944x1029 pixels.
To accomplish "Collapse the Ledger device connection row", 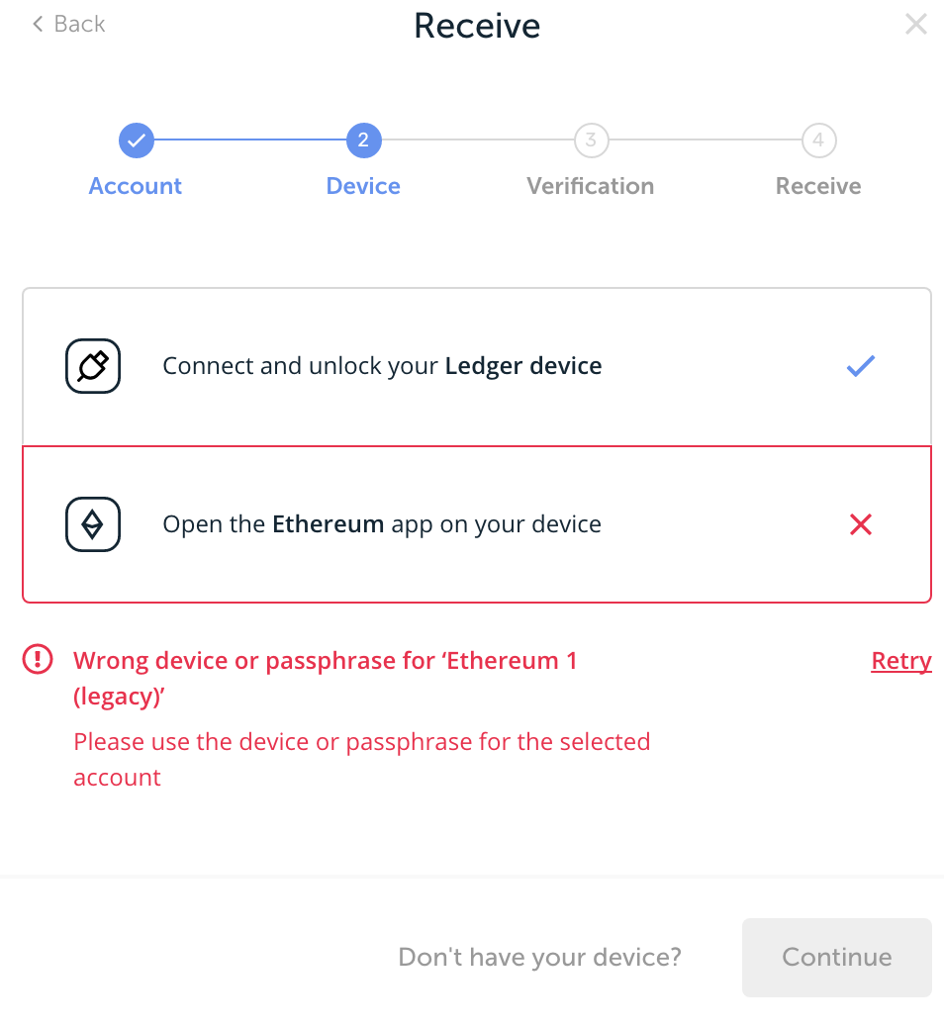I will tap(477, 365).
